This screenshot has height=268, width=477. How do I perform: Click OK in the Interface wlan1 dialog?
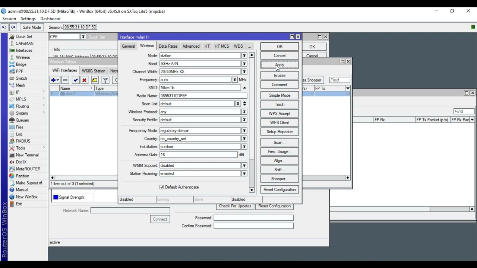click(x=279, y=47)
